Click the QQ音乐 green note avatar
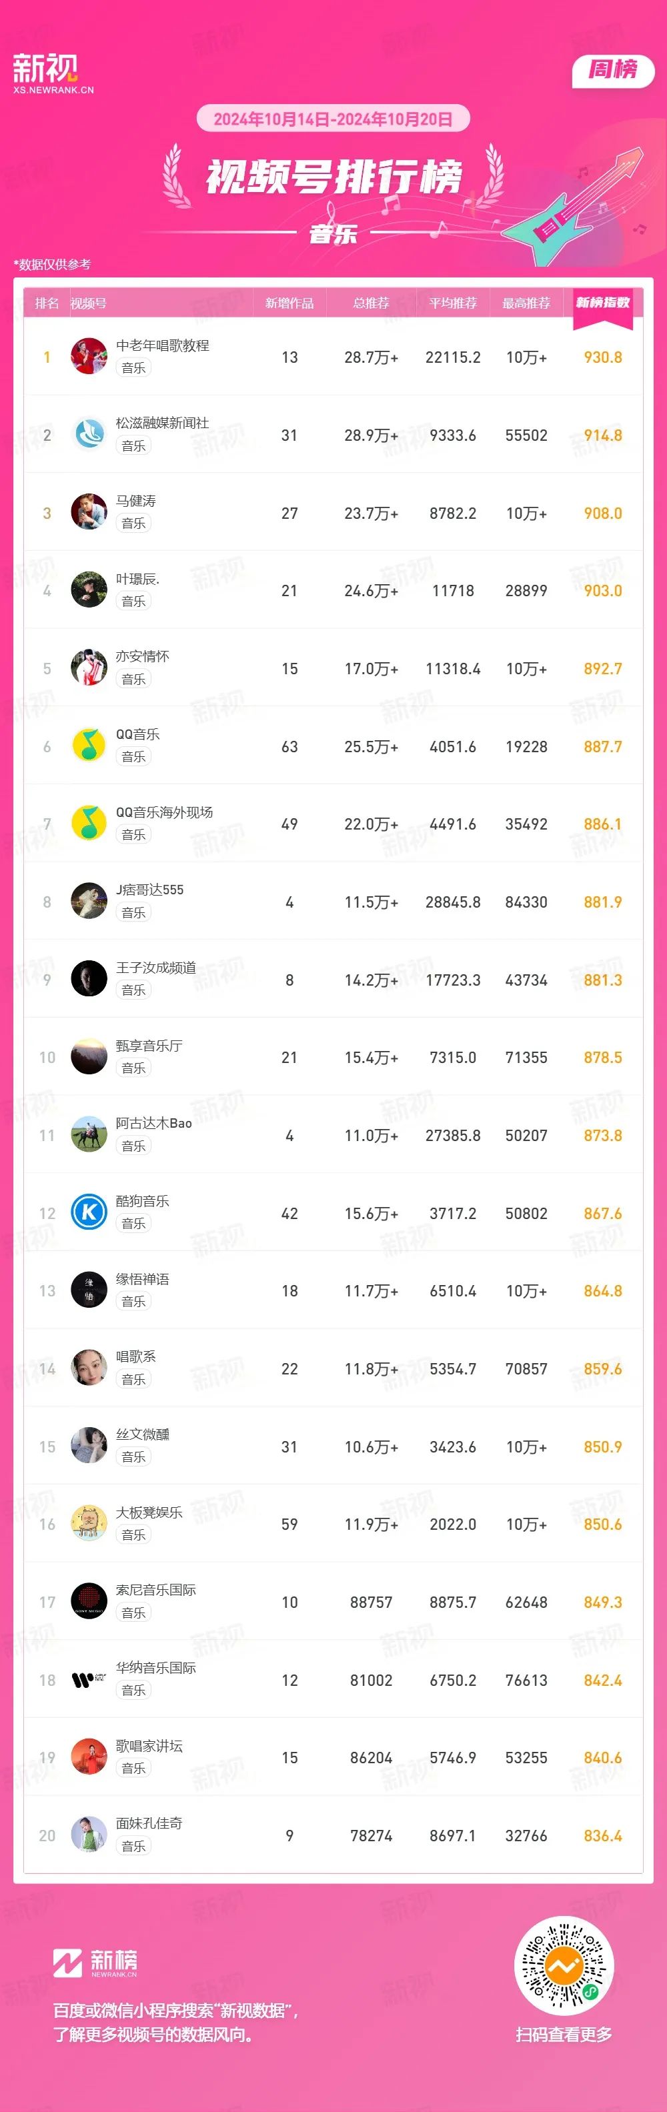667x2112 pixels. [x=89, y=746]
